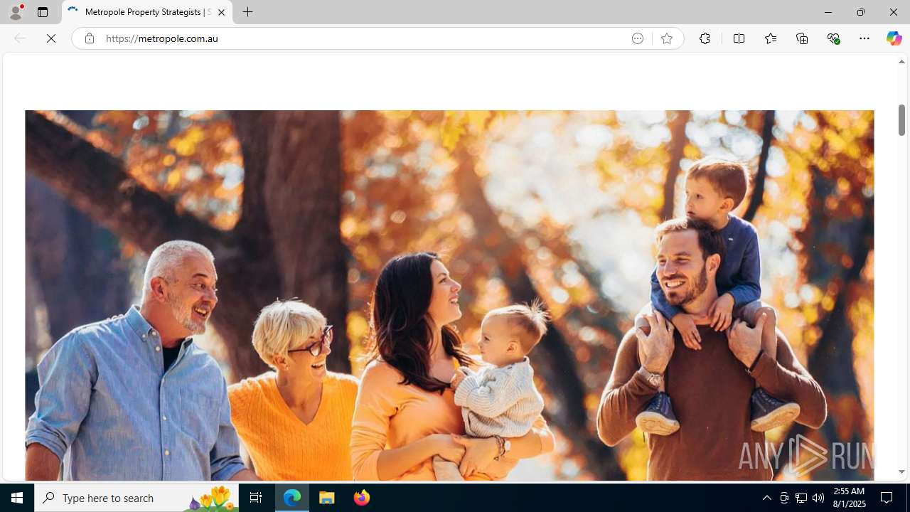910x512 pixels.
Task: Close the Metropole Property Strategists tab
Action: tap(221, 12)
